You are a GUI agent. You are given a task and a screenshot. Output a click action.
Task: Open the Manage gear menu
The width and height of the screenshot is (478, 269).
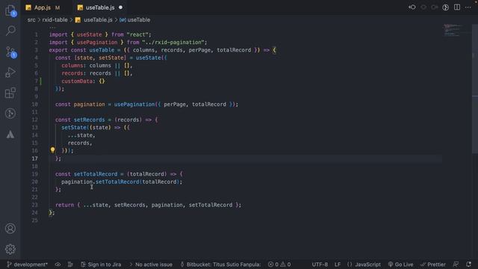pyautogui.click(x=10, y=249)
